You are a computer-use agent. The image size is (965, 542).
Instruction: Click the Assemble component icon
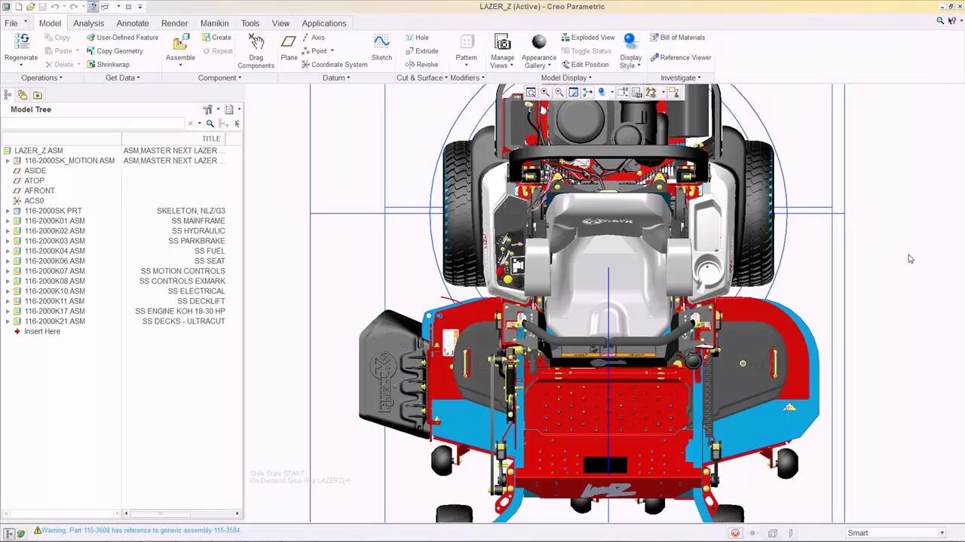[x=181, y=43]
